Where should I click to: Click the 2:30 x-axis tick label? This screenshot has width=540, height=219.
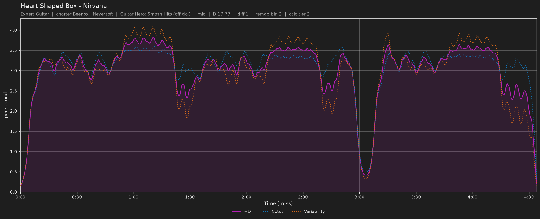point(303,197)
